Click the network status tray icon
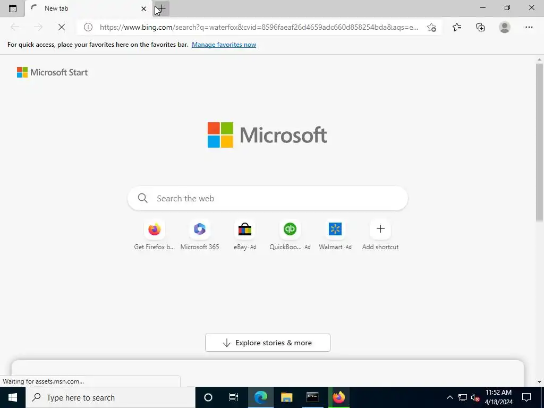The image size is (544, 408). pyautogui.click(x=463, y=397)
